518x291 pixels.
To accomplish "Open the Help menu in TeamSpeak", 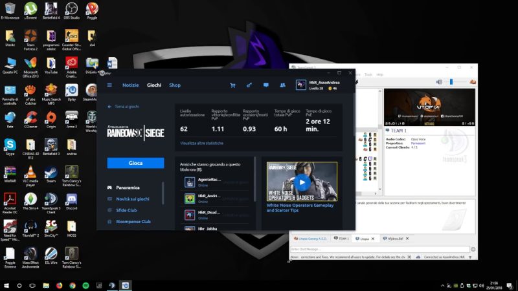I will [380, 74].
